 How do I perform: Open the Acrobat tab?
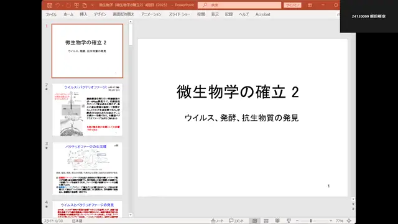(x=262, y=14)
